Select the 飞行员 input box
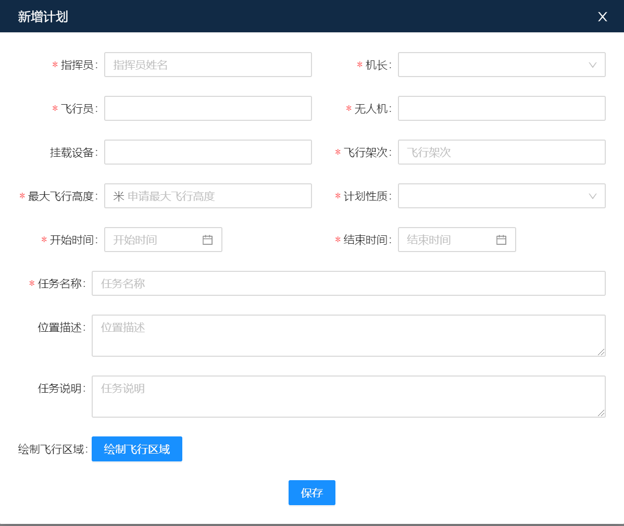The width and height of the screenshot is (624, 526). 208,108
